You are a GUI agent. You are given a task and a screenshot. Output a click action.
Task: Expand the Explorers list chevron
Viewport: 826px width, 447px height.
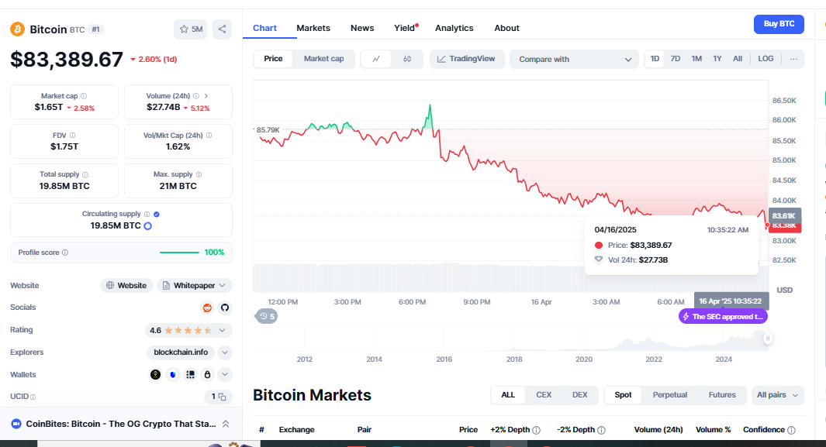coord(225,352)
